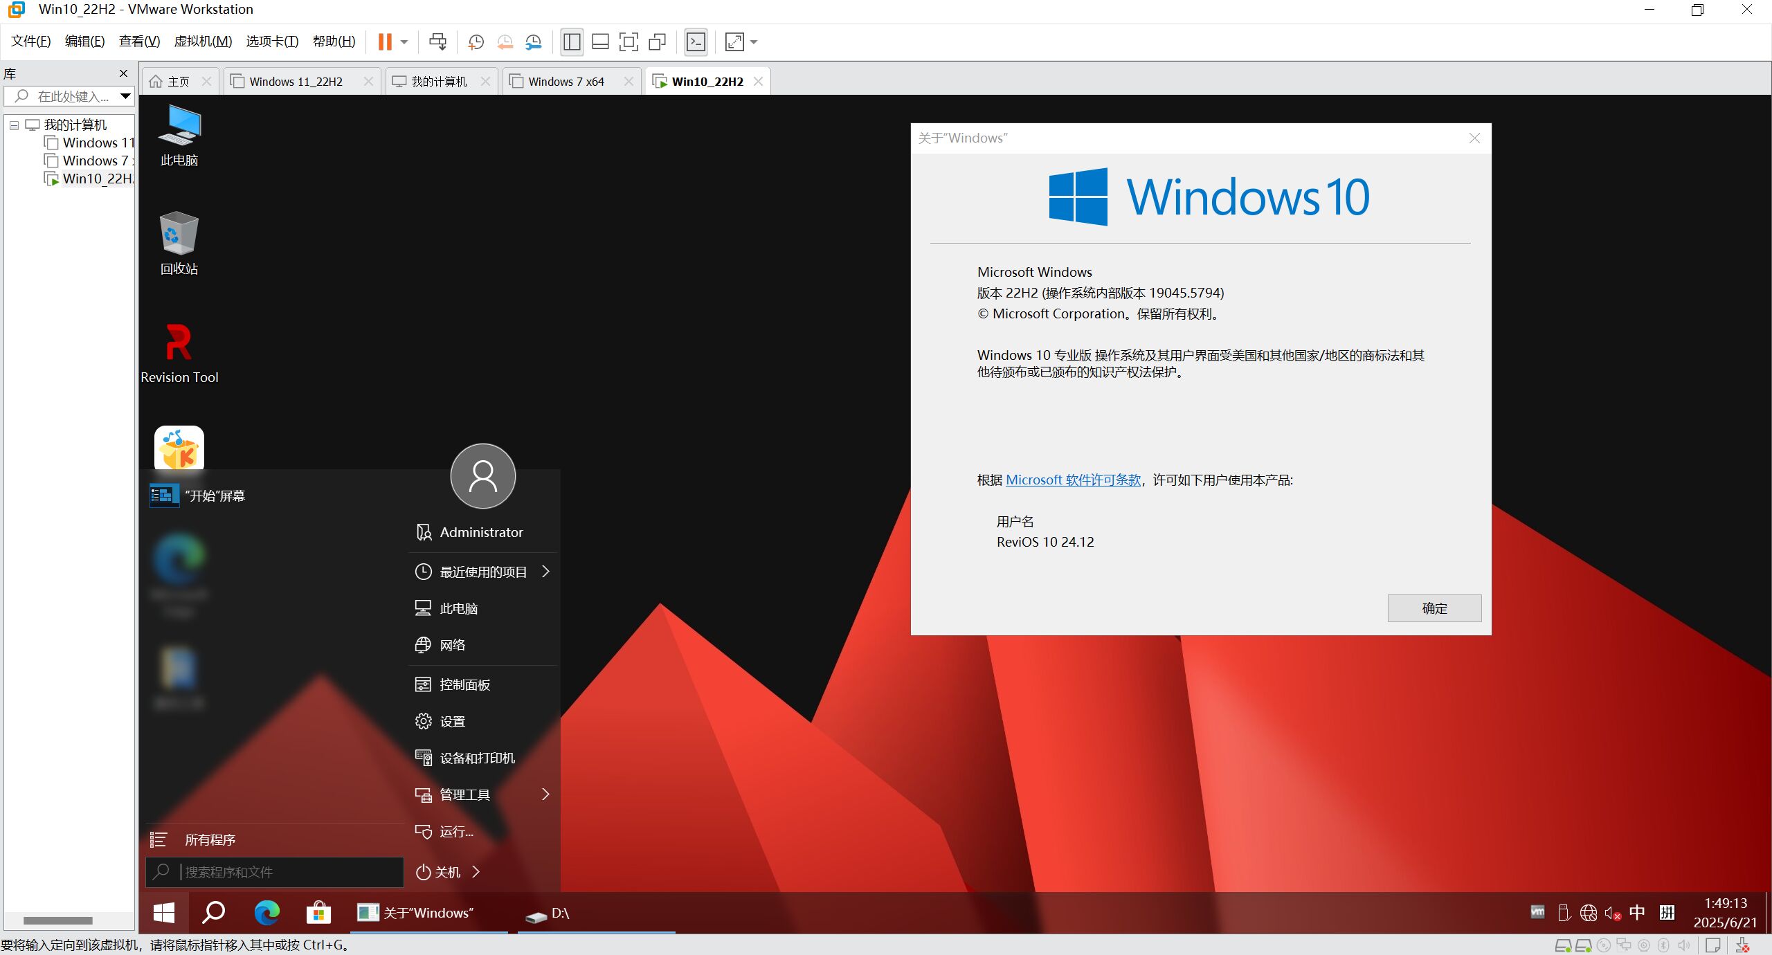Click the library search field
Image resolution: width=1772 pixels, height=955 pixels.
[x=69, y=96]
